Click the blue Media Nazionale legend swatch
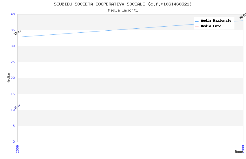The image size is (246, 159). pos(197,21)
